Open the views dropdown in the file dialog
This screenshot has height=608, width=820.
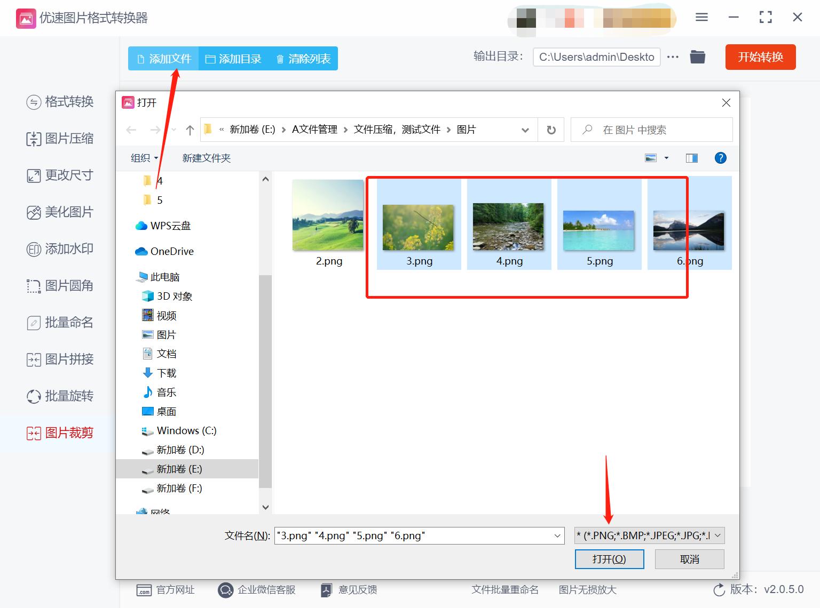pyautogui.click(x=665, y=158)
